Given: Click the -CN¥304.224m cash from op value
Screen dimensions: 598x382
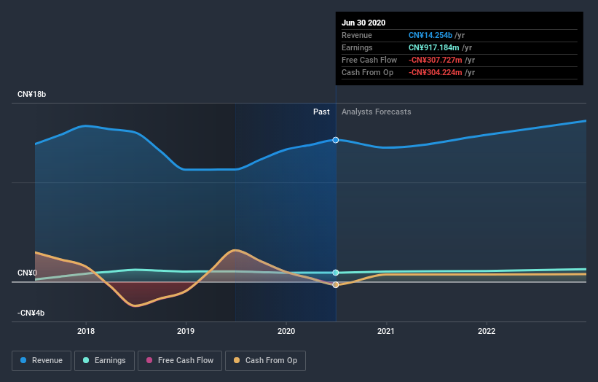Looking at the screenshot, I should tap(435, 72).
